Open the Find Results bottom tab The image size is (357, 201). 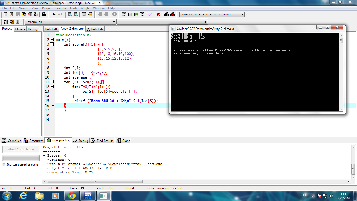click(102, 141)
